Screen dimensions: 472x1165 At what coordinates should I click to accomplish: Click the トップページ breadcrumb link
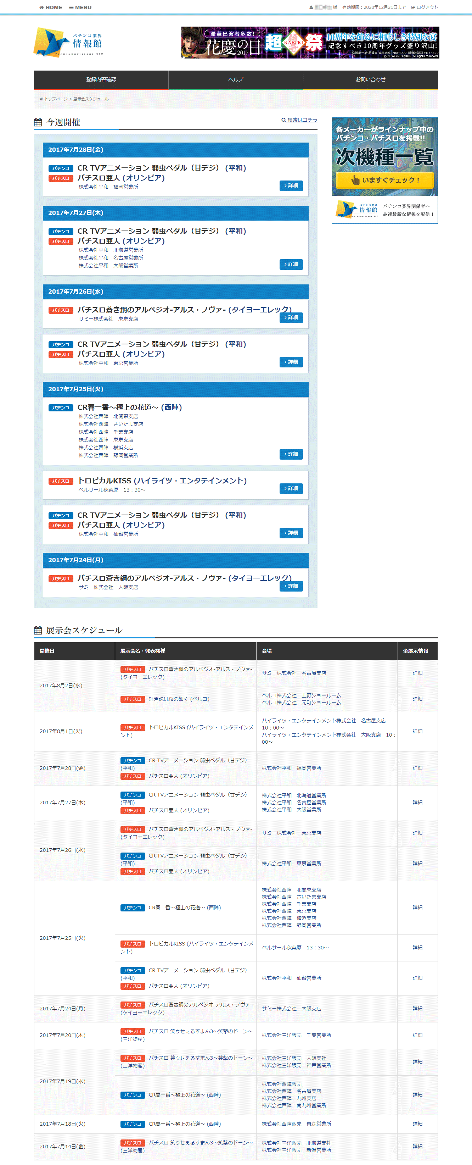56,99
